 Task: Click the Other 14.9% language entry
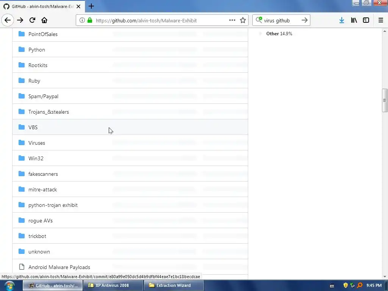pyautogui.click(x=279, y=34)
